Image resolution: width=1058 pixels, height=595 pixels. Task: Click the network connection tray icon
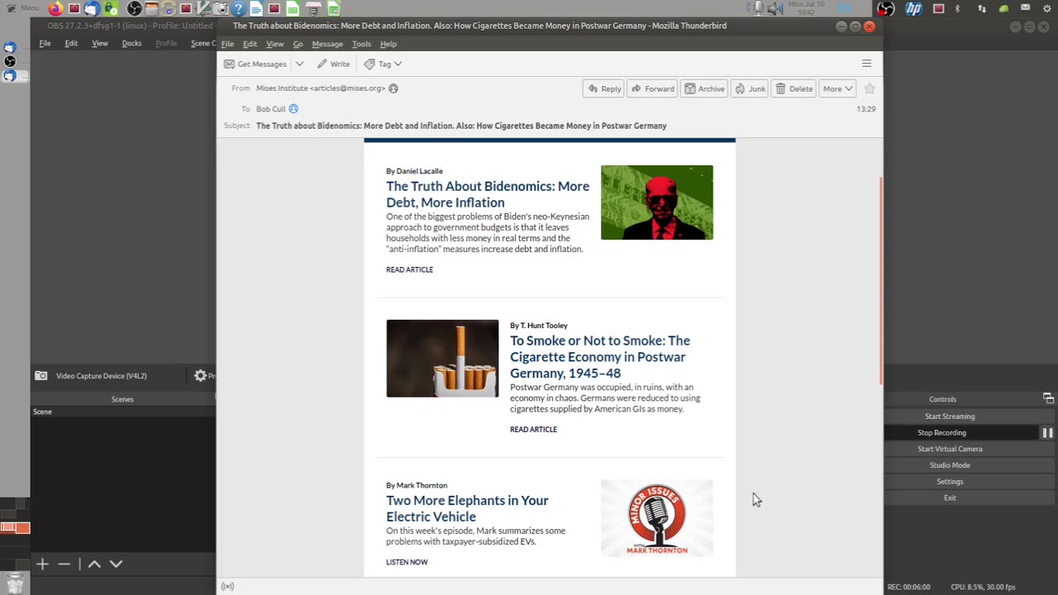981,9
